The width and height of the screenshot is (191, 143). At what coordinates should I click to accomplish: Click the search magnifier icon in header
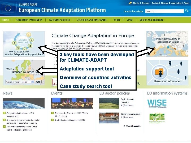(x=187, y=11)
